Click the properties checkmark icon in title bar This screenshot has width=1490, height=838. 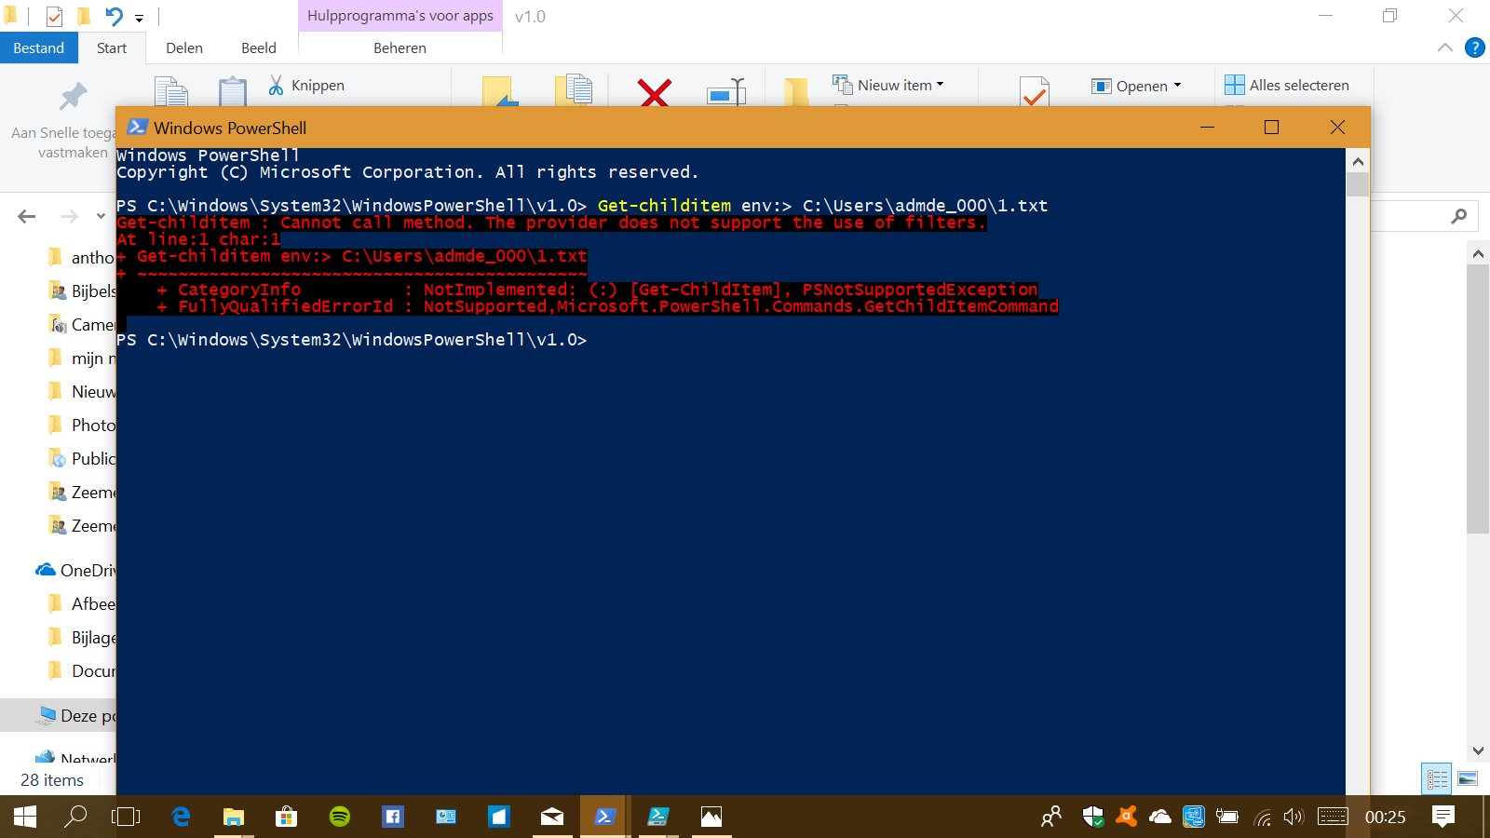tap(55, 16)
